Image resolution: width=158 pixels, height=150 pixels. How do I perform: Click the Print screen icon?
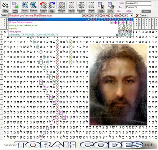click(111, 7)
